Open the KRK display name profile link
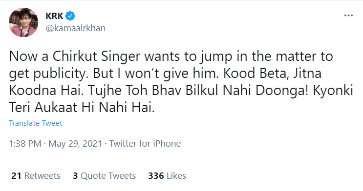The image size is (363, 191). [54, 16]
